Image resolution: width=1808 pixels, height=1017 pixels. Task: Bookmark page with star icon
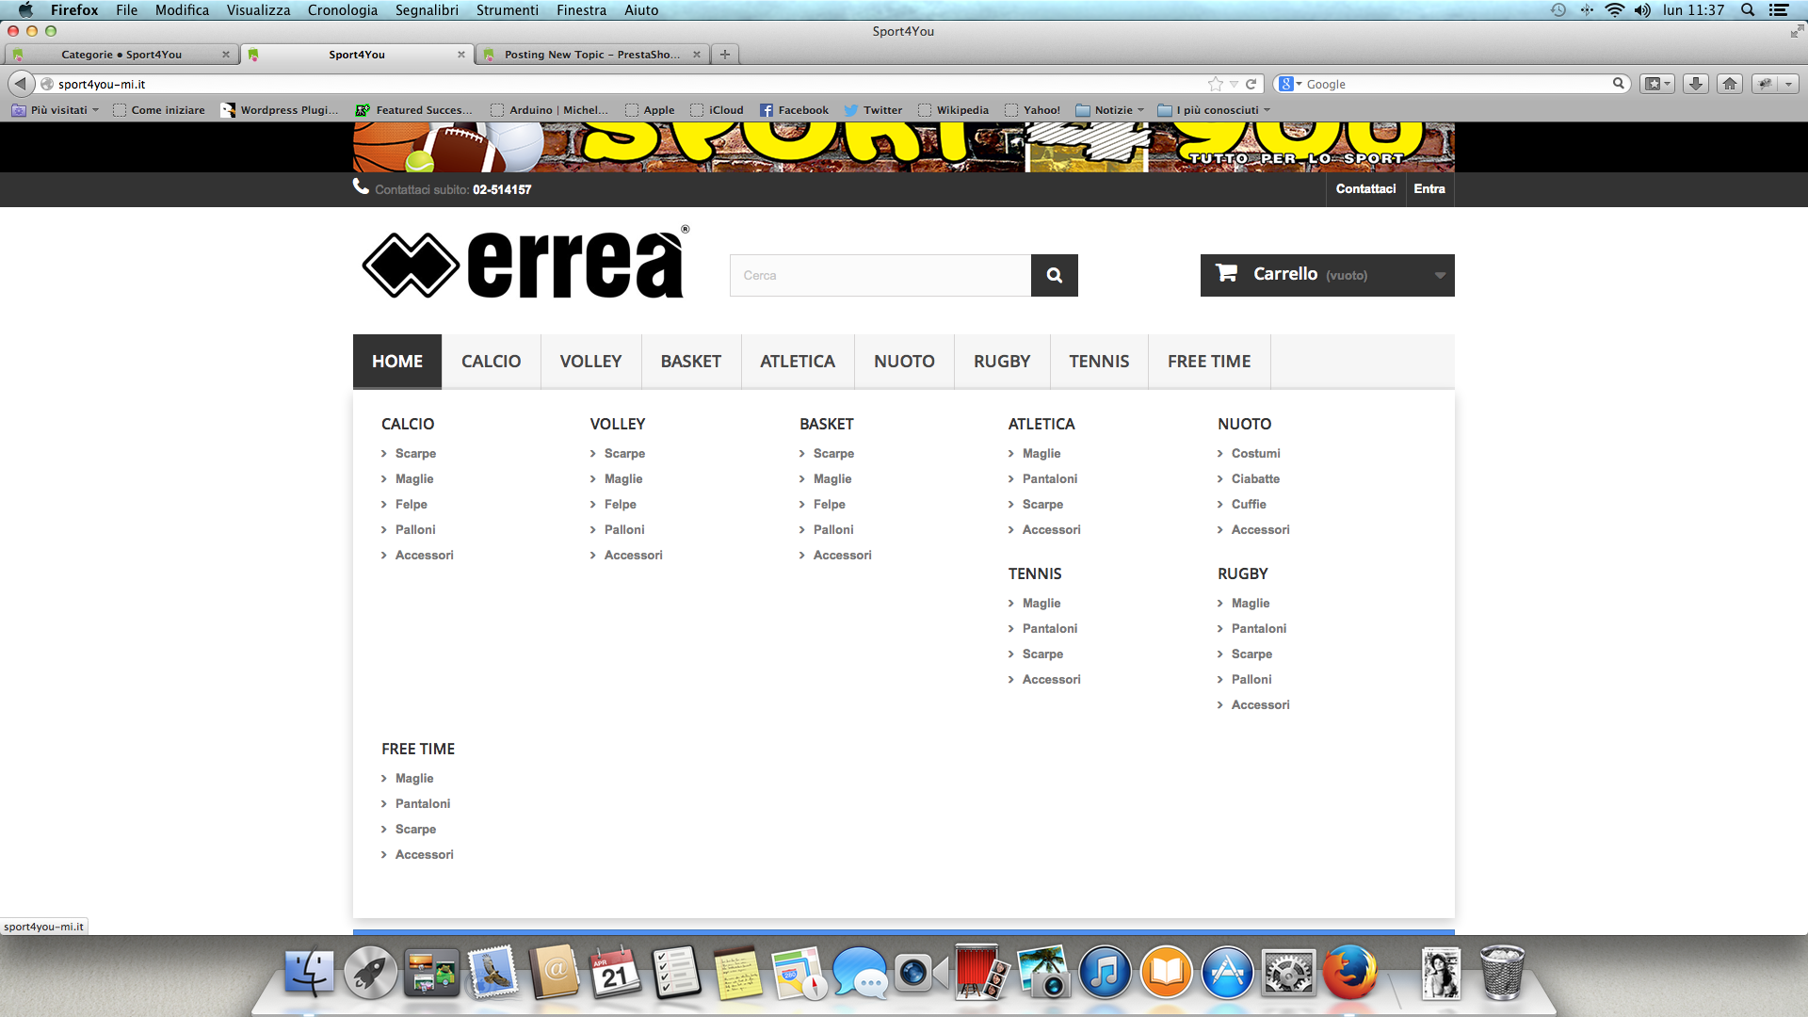point(1216,84)
